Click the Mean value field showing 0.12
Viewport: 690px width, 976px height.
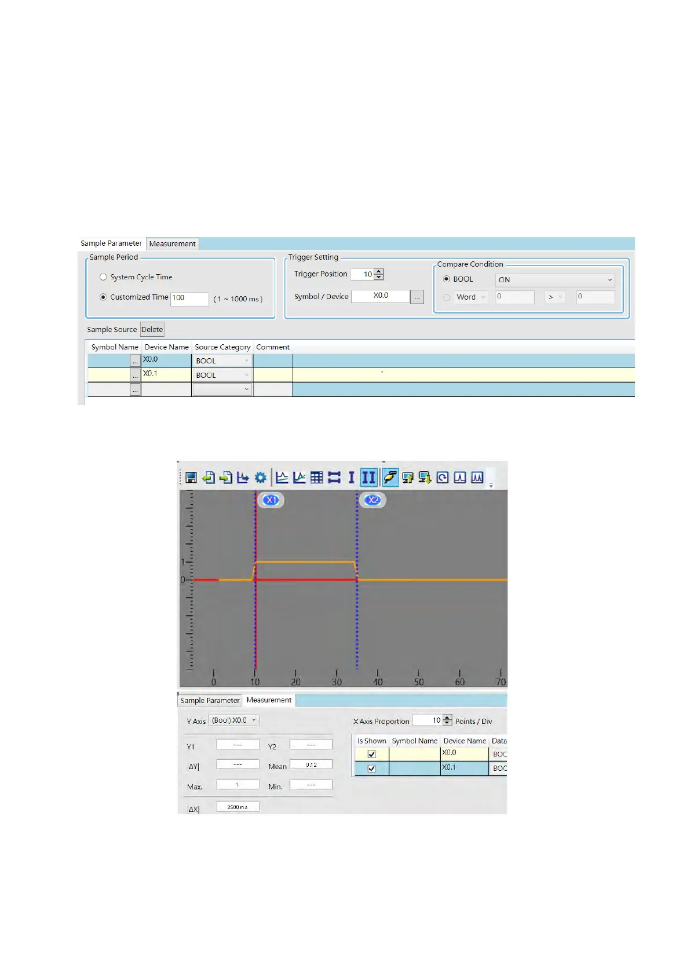tap(311, 764)
